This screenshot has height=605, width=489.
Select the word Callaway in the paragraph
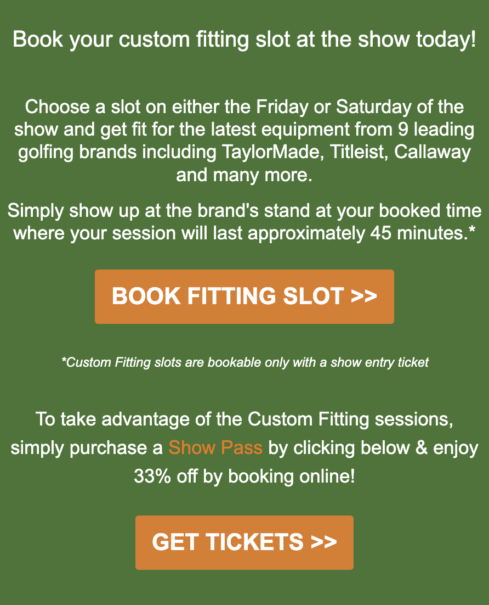pos(433,152)
